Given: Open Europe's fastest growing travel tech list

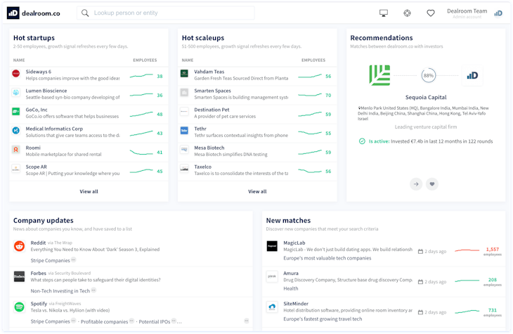Looking at the screenshot, I should click(x=323, y=319).
